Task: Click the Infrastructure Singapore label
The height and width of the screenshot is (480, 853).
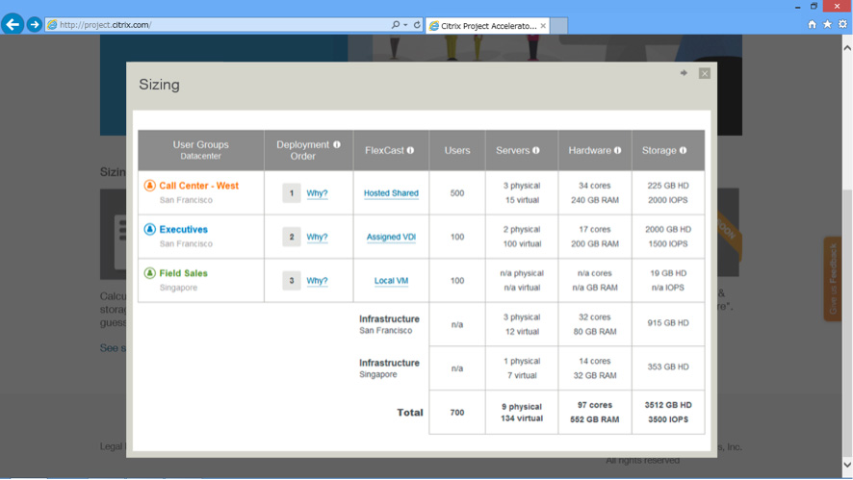Action: pyautogui.click(x=389, y=368)
